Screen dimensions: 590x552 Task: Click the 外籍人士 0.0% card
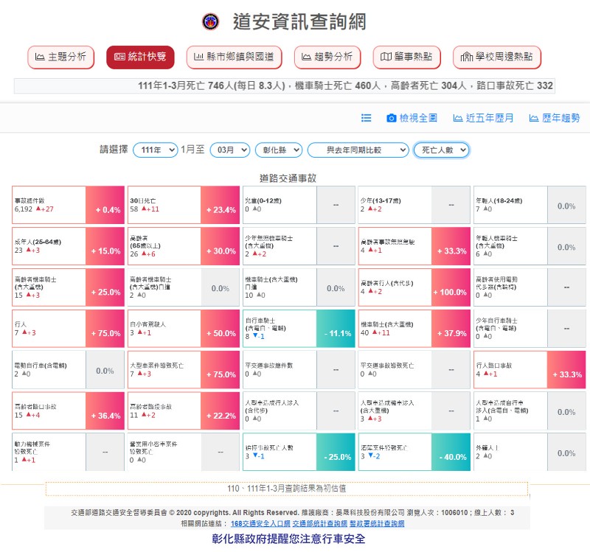pos(530,452)
